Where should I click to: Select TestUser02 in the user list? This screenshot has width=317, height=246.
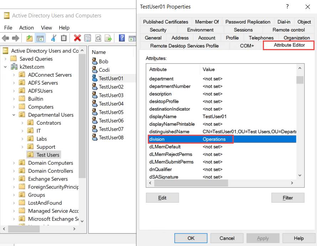click(x=111, y=87)
